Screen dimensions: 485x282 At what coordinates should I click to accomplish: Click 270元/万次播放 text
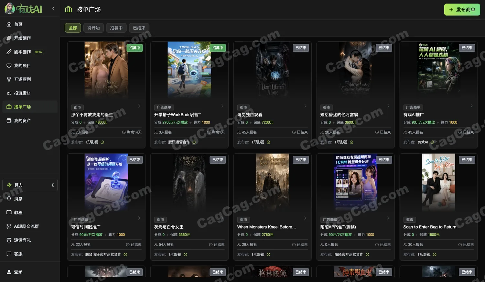175,123
